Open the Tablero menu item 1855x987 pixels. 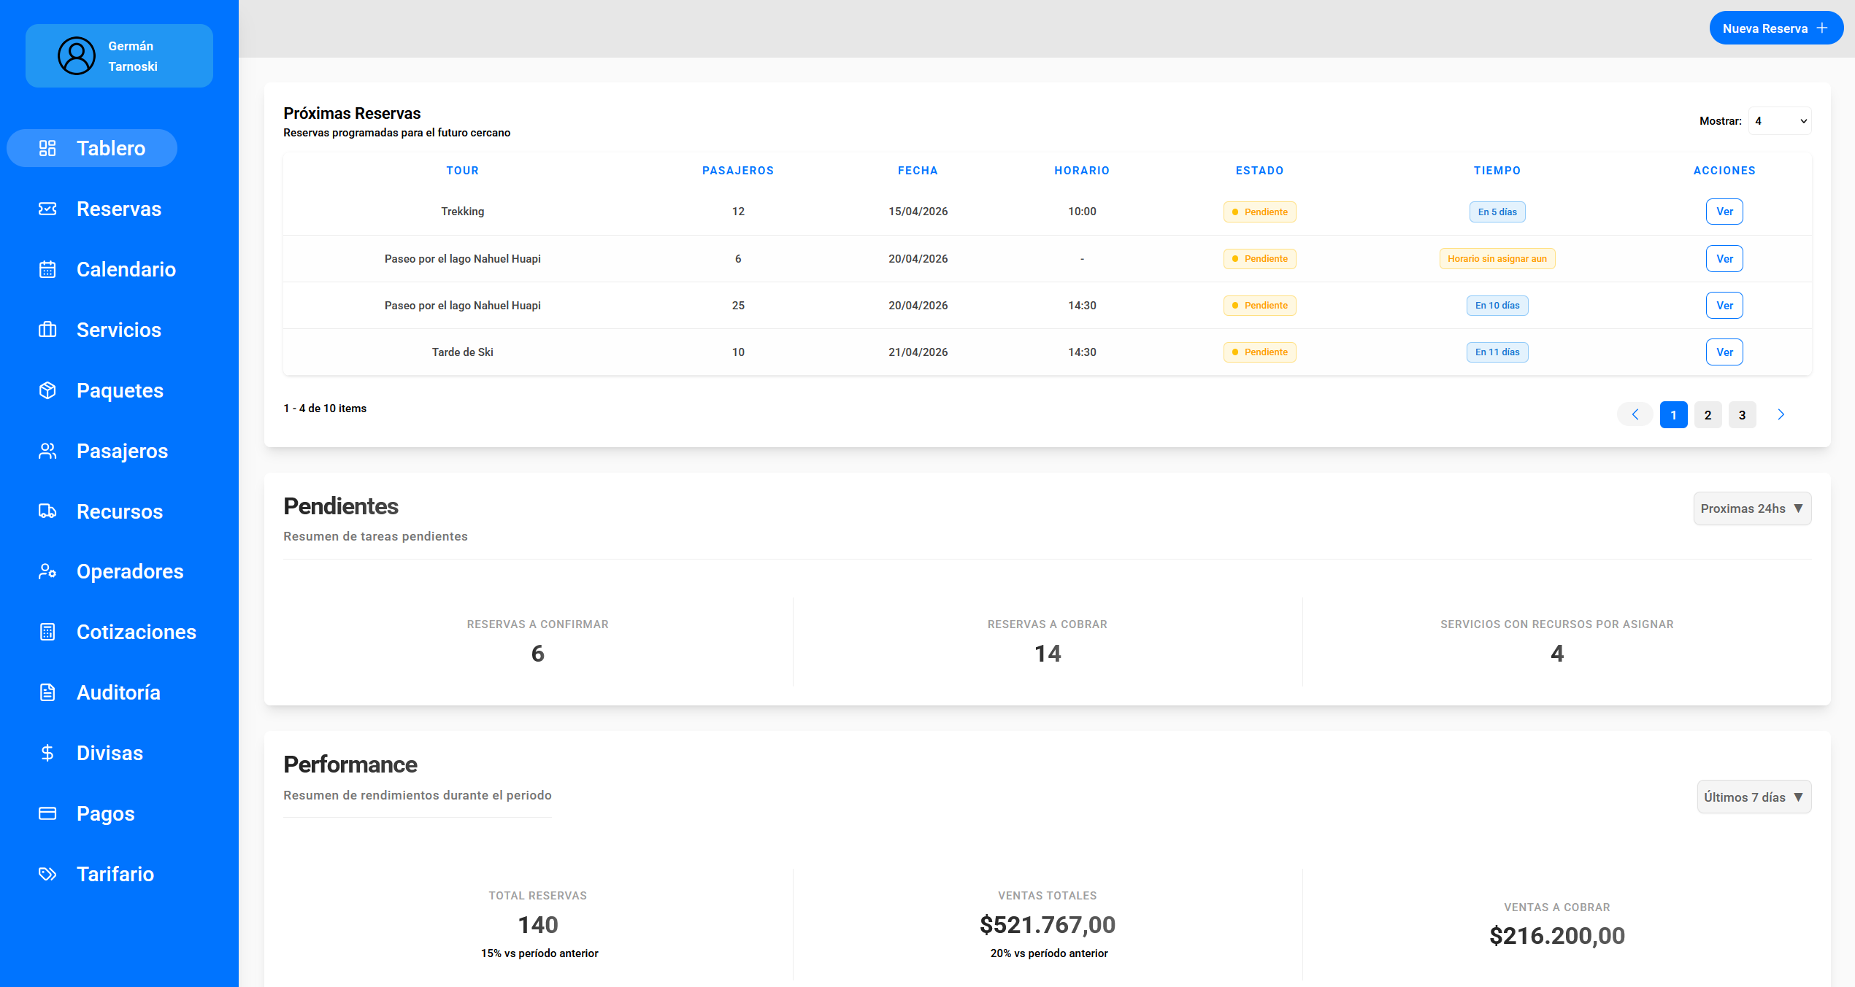tap(92, 148)
